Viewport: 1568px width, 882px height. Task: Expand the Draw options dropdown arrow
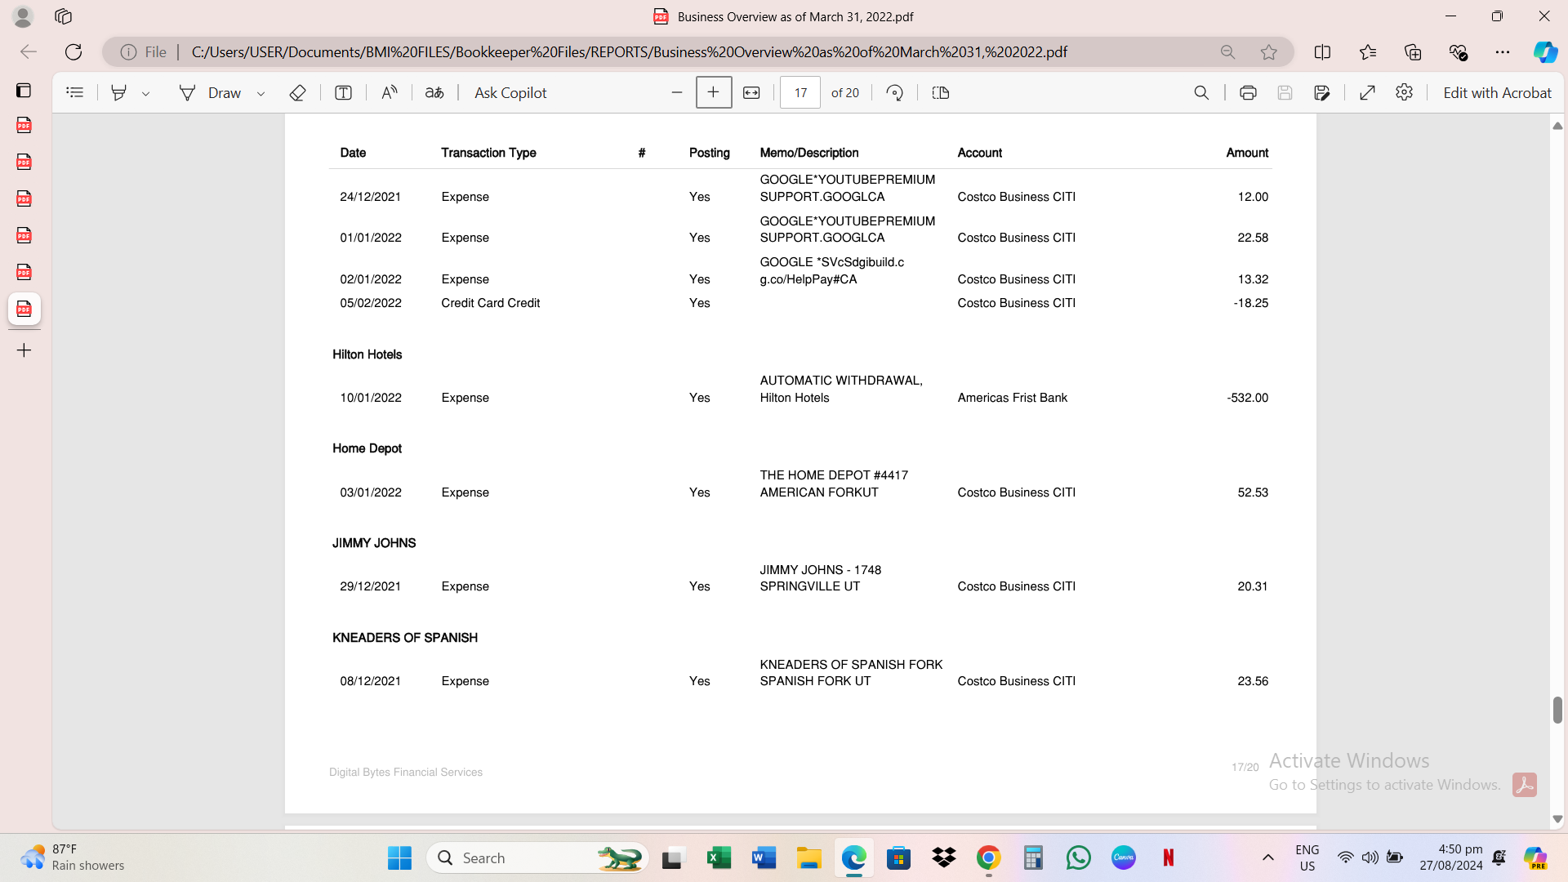click(x=261, y=94)
